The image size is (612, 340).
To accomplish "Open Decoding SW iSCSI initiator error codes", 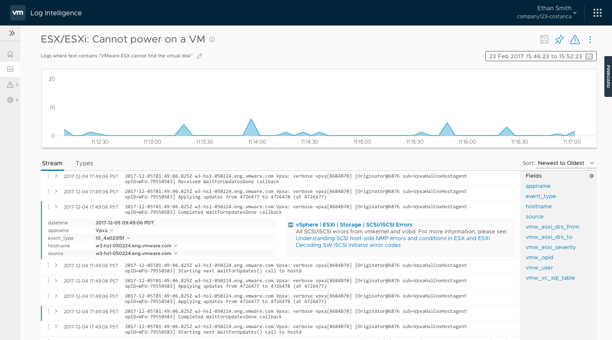I will point(348,245).
